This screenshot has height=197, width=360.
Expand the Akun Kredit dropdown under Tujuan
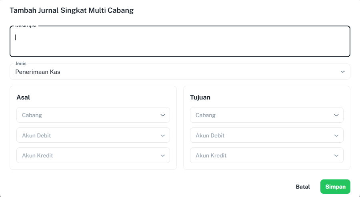click(266, 155)
